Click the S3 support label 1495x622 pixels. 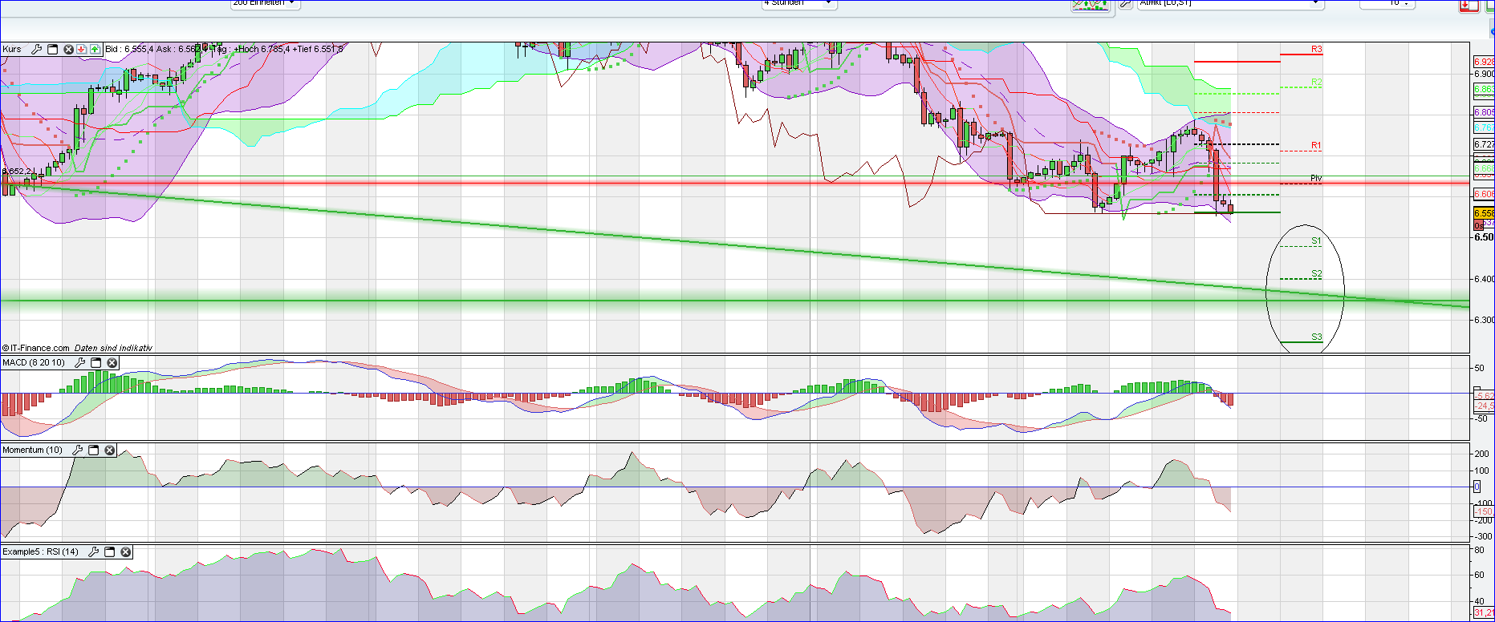[1316, 337]
